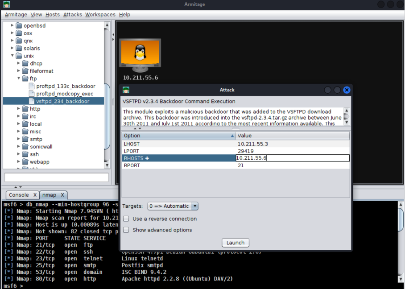Click the plus icon beside RHOSTS

tap(147, 158)
